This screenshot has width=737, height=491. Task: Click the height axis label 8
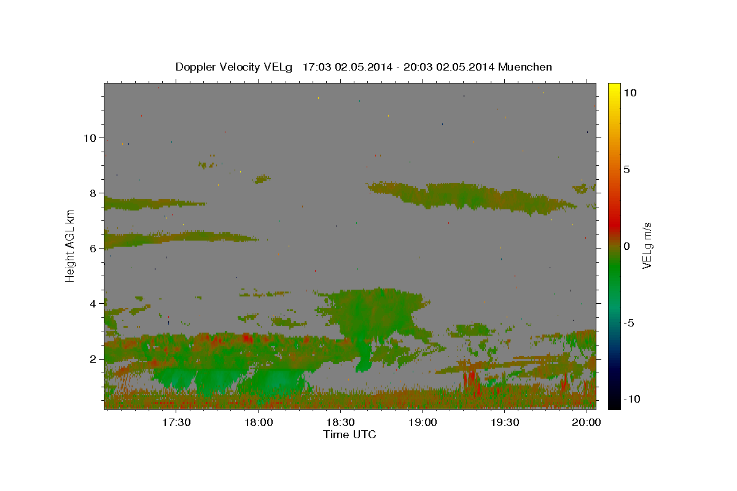tap(93, 193)
